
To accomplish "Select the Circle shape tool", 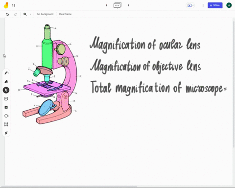I will 6,116.
